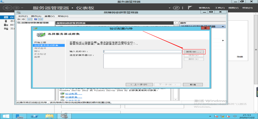Open File Explorer from the taskbar
Screen dimensions: 258x119
(49, 116)
